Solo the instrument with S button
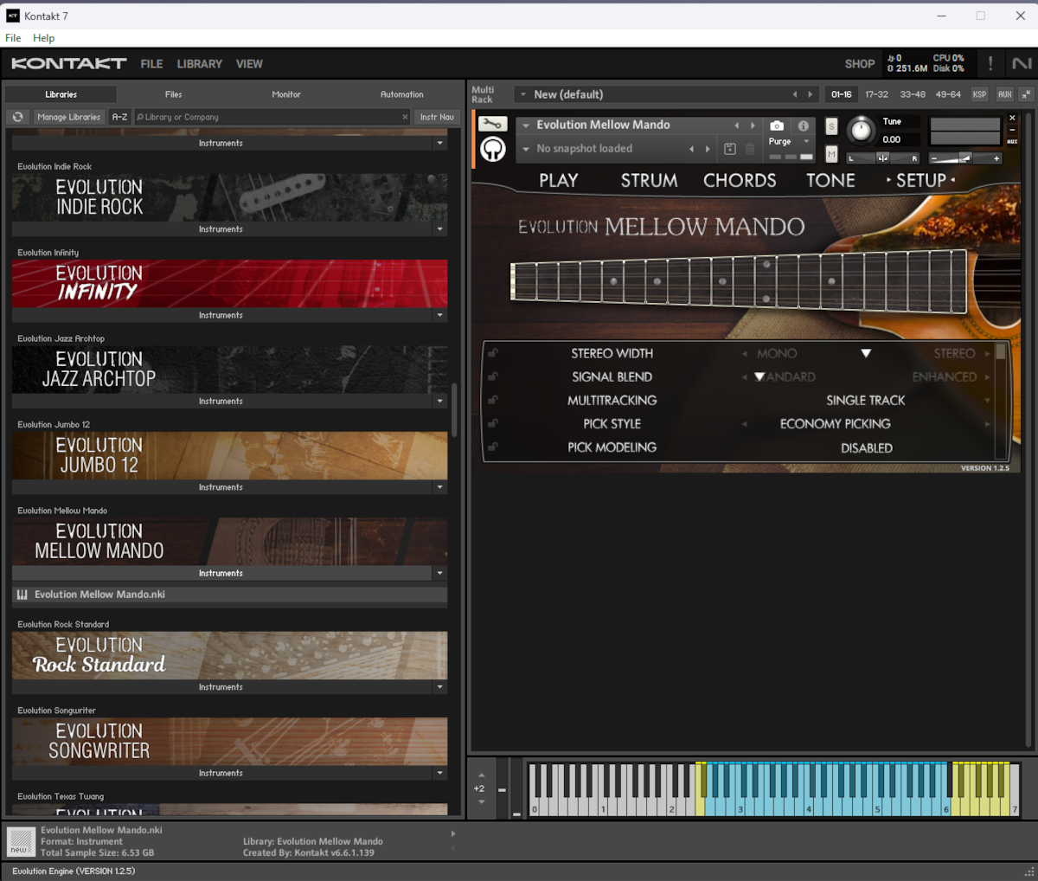Viewport: 1038px width, 881px height. click(x=831, y=126)
